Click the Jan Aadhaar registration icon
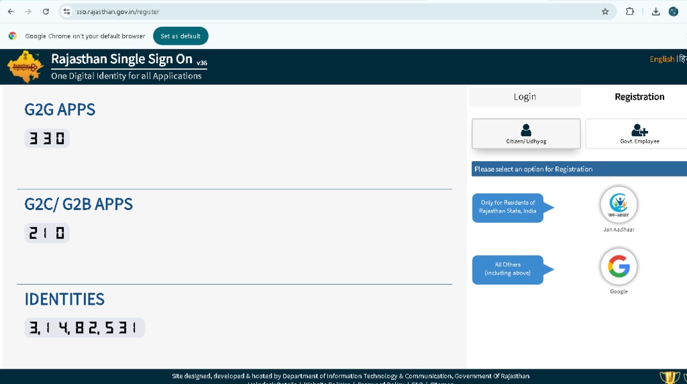Image resolution: width=687 pixels, height=384 pixels. pyautogui.click(x=619, y=205)
